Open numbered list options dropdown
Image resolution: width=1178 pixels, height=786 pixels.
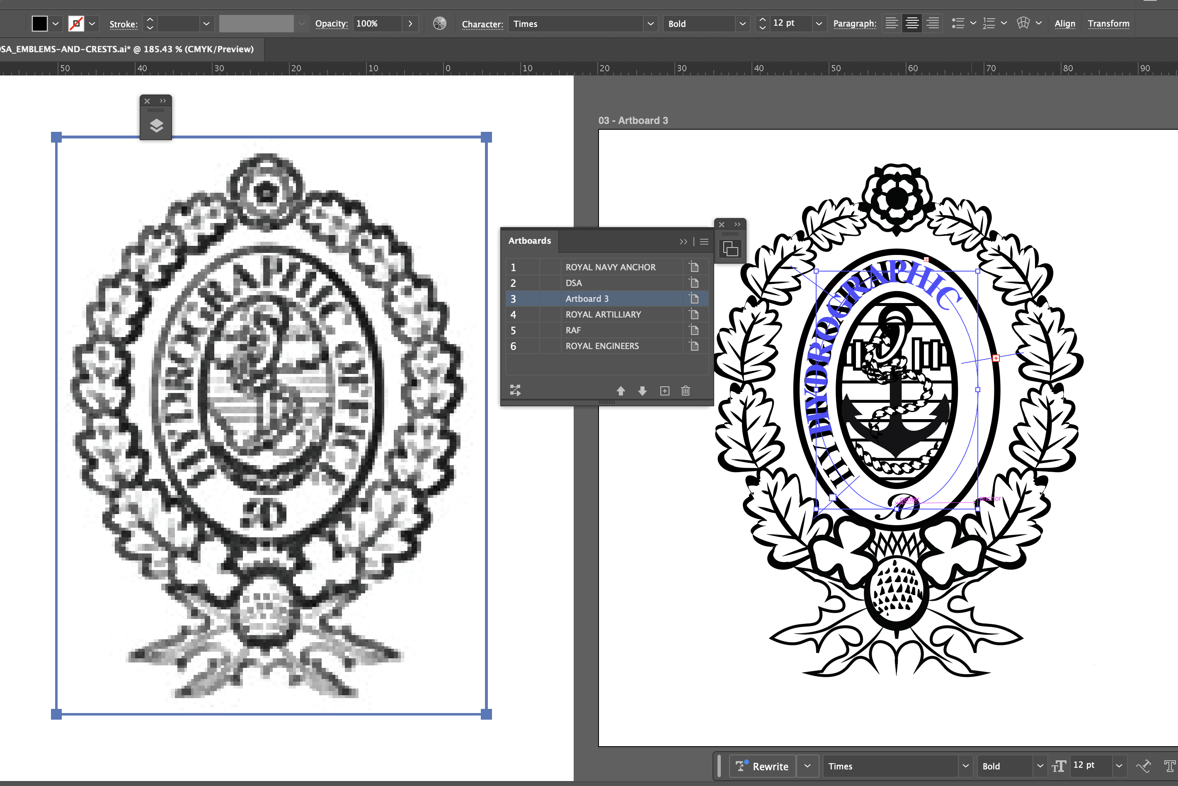pos(1003,24)
